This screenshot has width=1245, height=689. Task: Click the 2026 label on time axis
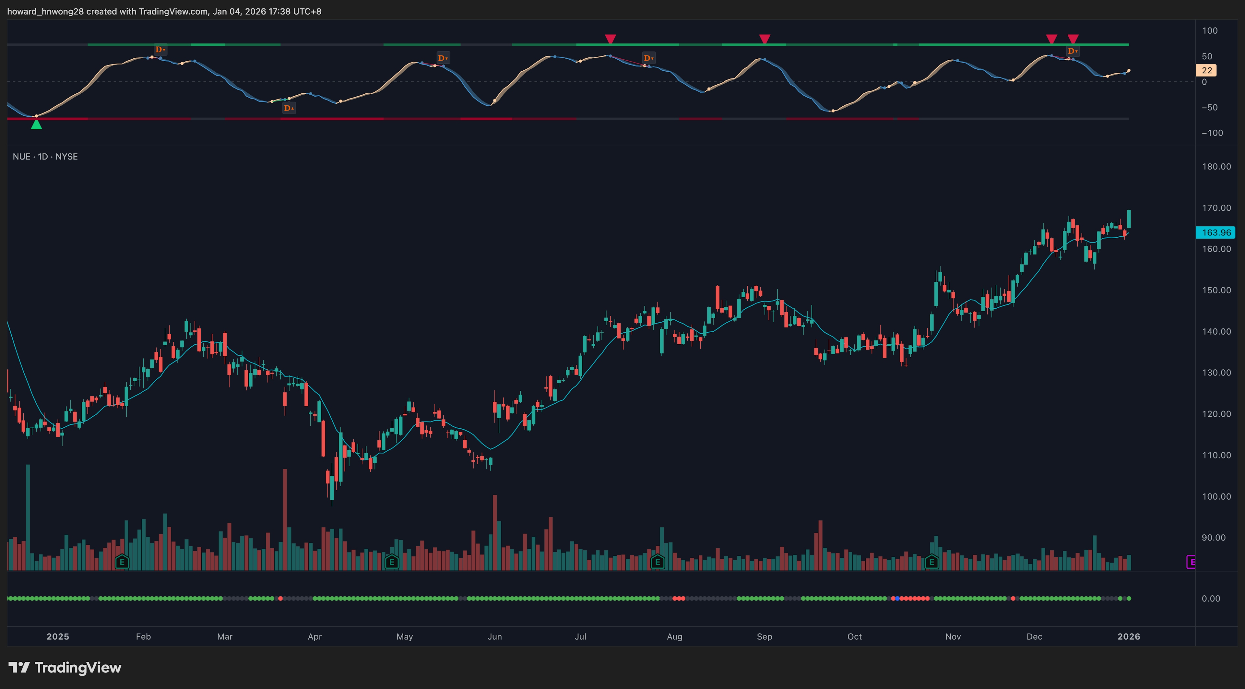1129,636
